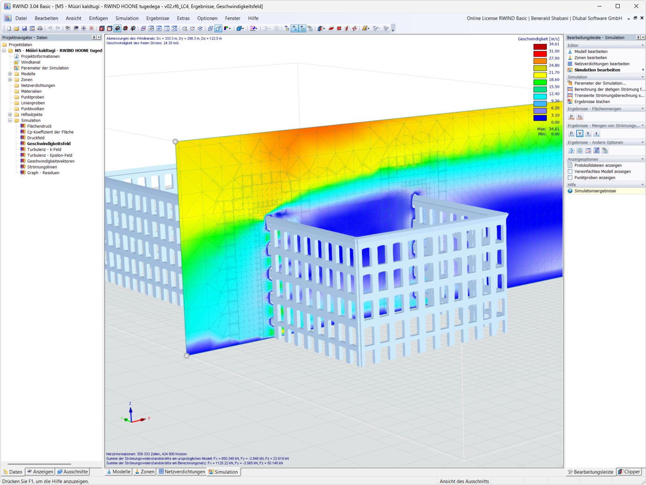Click the help icon next to Simulationsergebnisse
Screen dimensions: 646x485
[x=570, y=191]
